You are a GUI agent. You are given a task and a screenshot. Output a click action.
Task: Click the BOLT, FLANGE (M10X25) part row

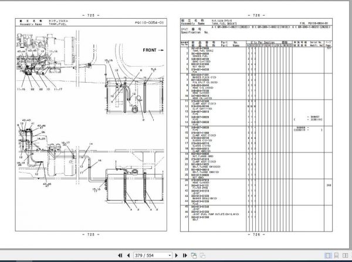click(x=206, y=165)
